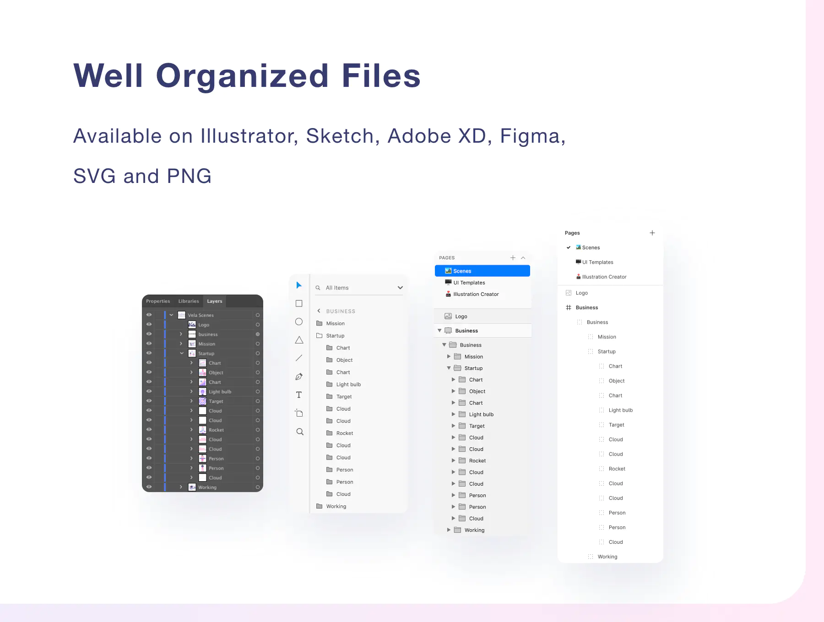Select the arrow Select tool in XD toolbar
Screen dimensions: 824x622
pyautogui.click(x=299, y=285)
